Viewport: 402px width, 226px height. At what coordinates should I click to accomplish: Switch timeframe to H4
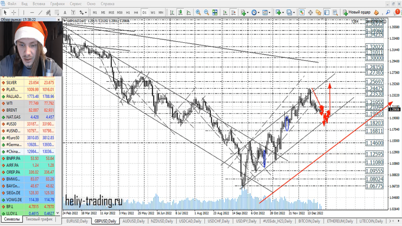click(x=136, y=12)
